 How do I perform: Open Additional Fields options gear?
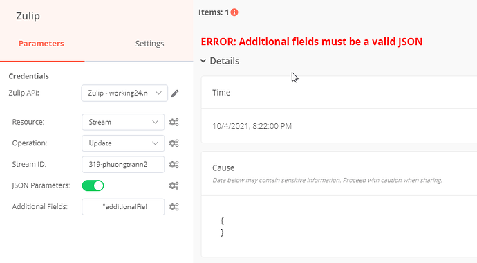174,207
